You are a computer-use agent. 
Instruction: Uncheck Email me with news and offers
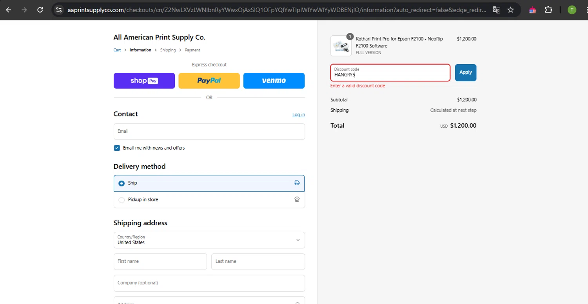117,148
